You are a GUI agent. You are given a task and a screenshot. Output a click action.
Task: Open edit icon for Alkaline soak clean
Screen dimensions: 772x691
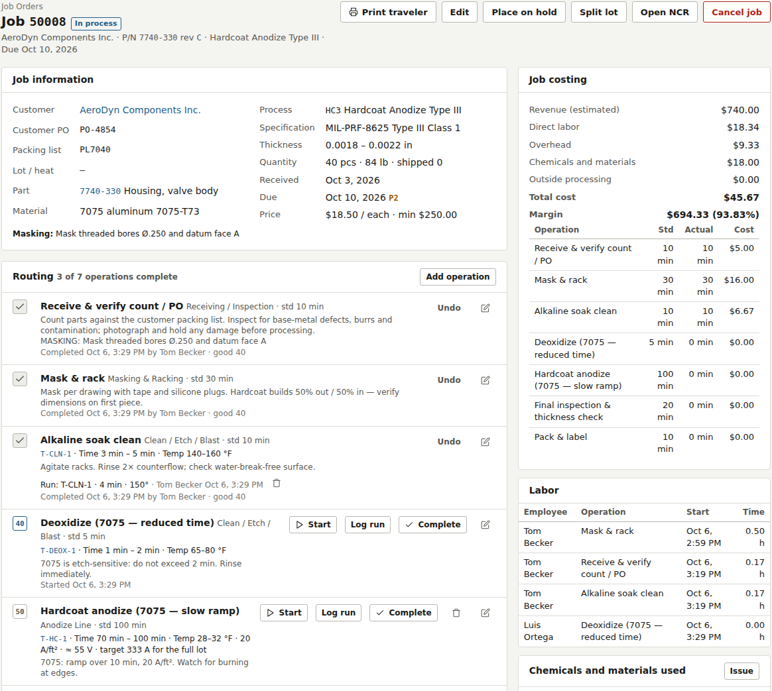[x=485, y=442]
